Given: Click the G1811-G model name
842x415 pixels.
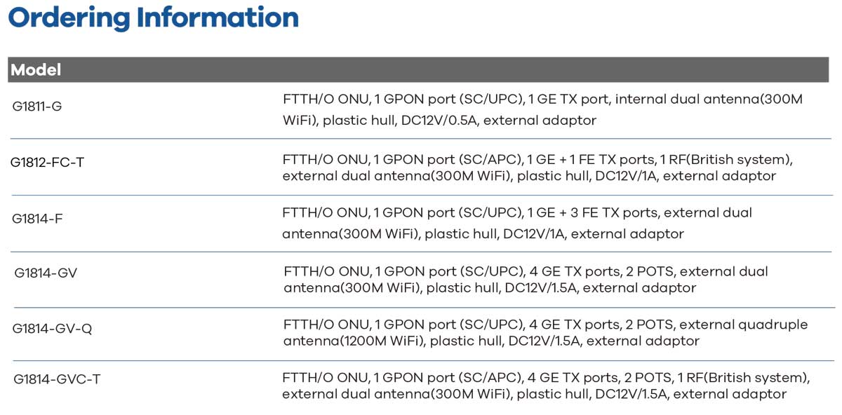Looking at the screenshot, I should [37, 107].
